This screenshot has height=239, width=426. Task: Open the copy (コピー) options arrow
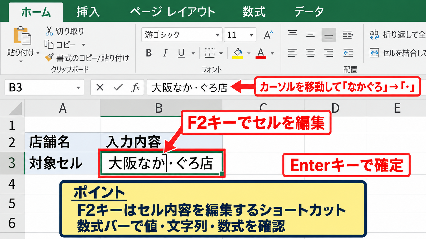[83, 45]
